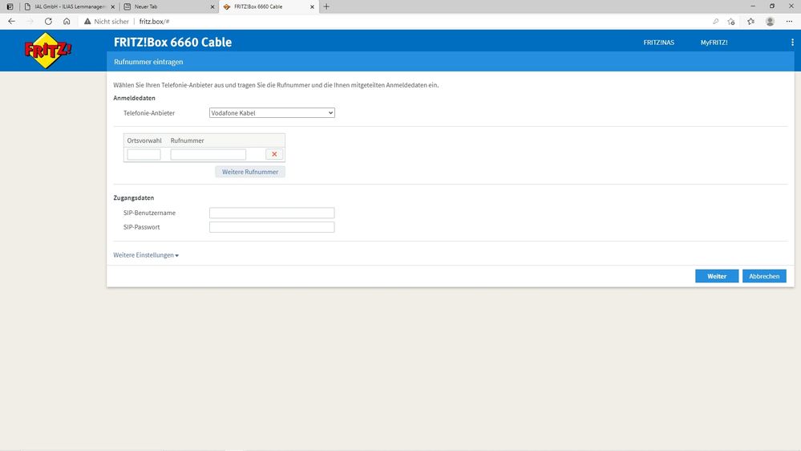Go back with browser back arrow
This screenshot has width=801, height=451.
click(11, 22)
